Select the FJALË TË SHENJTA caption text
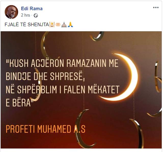 pos(27,25)
